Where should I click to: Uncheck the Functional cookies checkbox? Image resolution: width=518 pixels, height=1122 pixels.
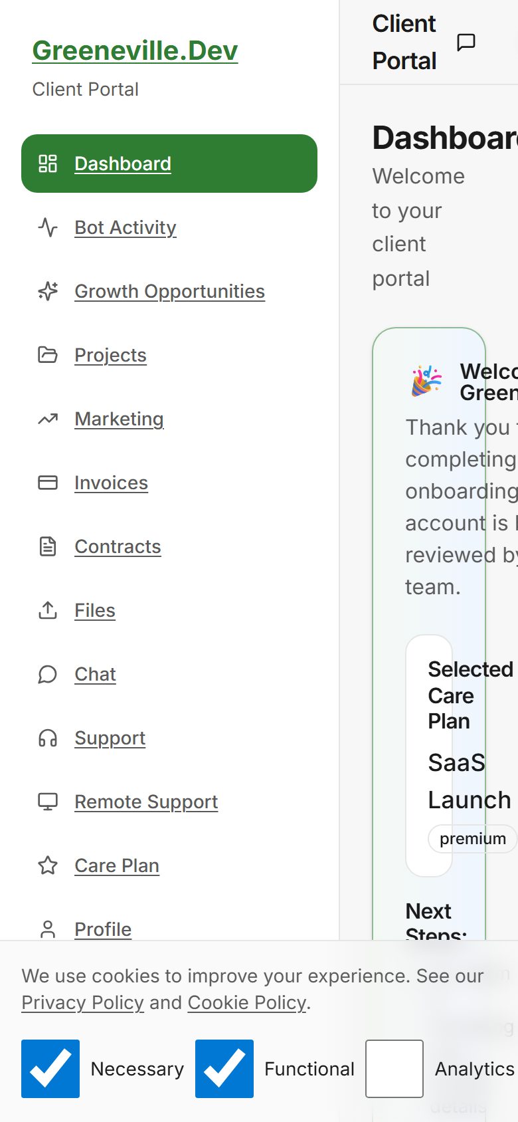coord(224,1069)
